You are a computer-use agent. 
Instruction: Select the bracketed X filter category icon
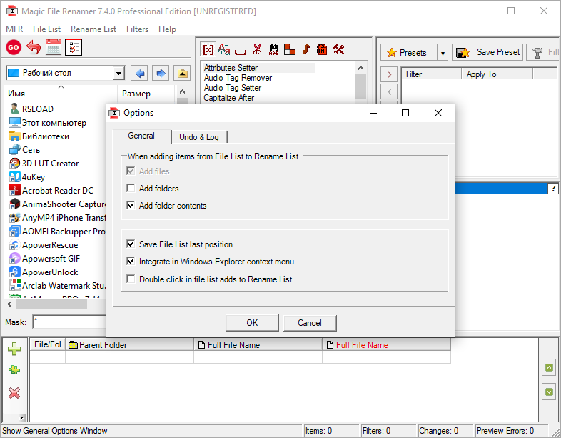pos(208,49)
